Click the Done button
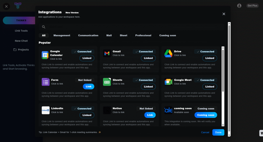The image size is (263, 142). pos(218,132)
